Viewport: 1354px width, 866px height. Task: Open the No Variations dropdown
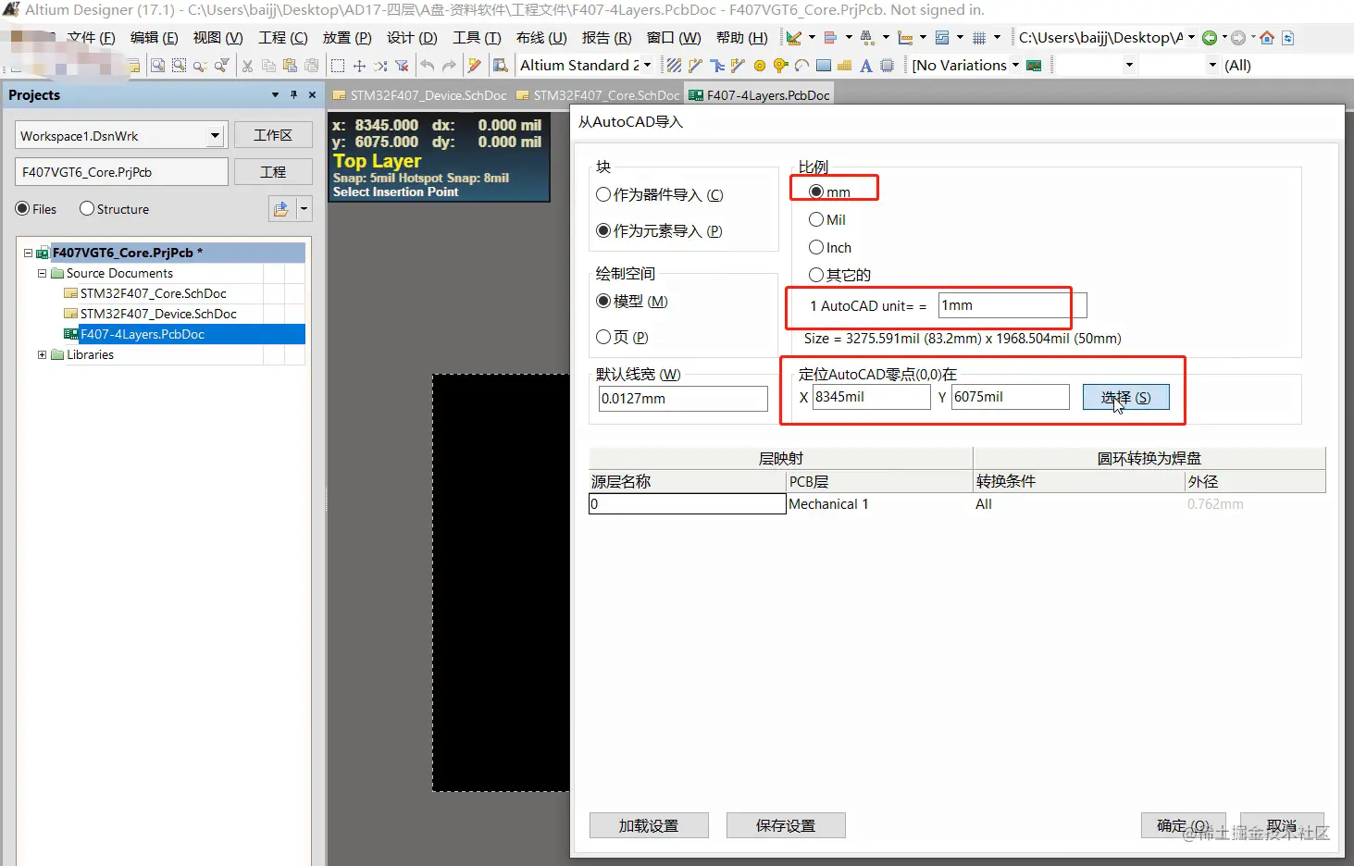1015,66
